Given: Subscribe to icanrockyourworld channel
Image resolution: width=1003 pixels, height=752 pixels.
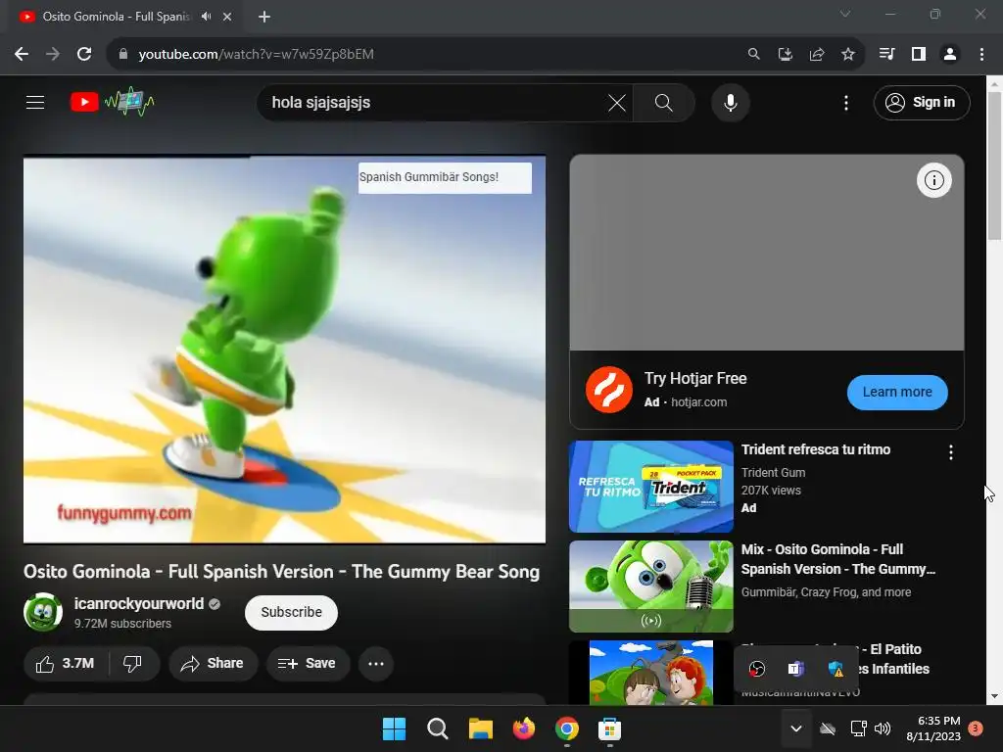Looking at the screenshot, I should 291,613.
